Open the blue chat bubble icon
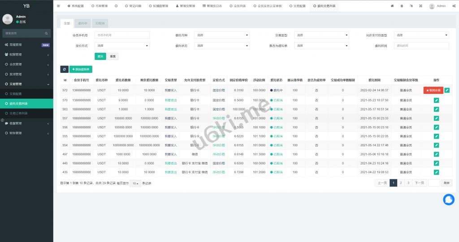Image resolution: width=459 pixels, height=242 pixels. [x=448, y=200]
